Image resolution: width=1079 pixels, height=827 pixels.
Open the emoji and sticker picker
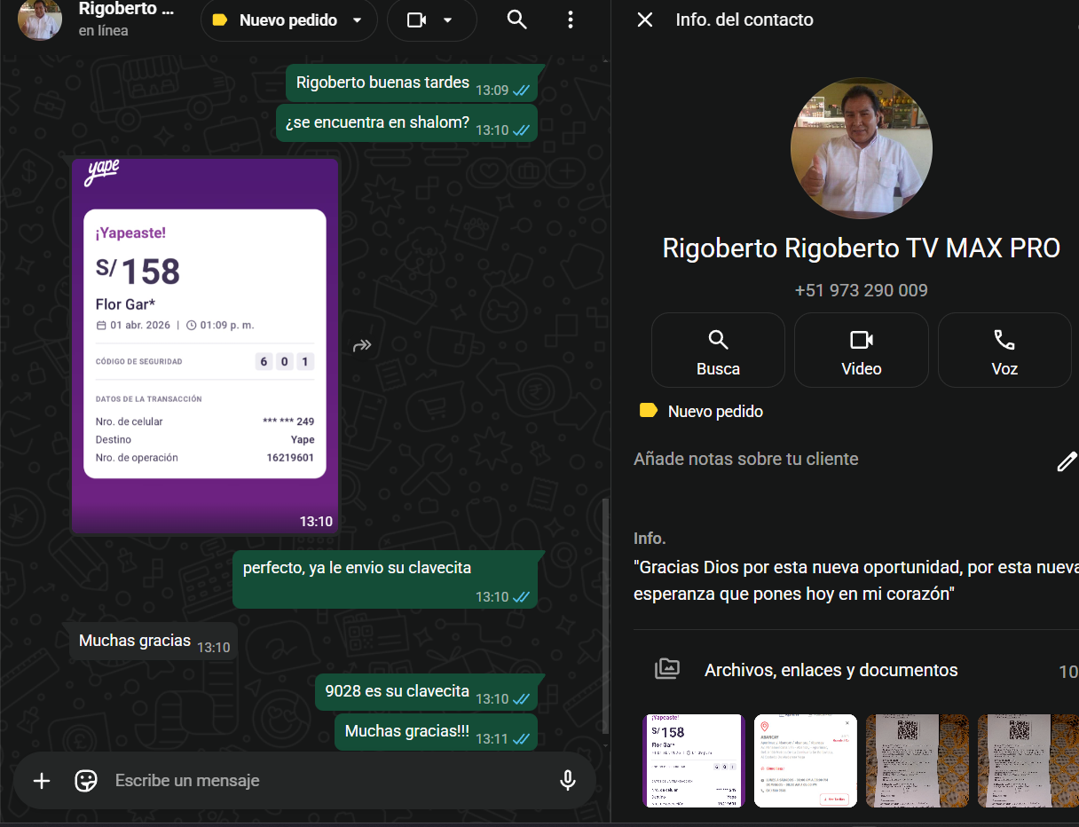tap(86, 781)
